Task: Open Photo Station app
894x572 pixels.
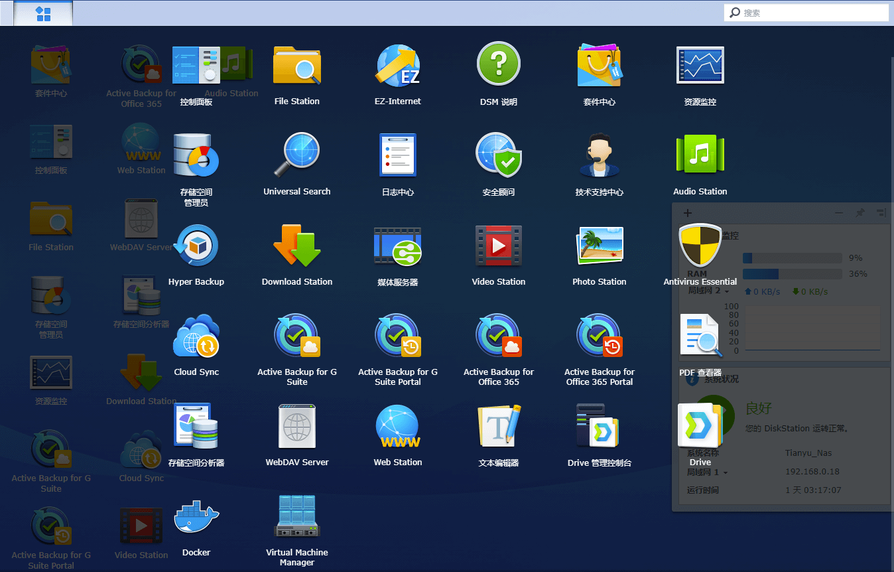Action: [600, 246]
